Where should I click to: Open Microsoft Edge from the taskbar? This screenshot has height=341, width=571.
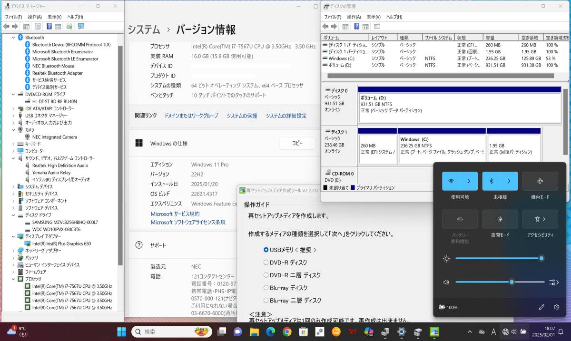(x=271, y=331)
